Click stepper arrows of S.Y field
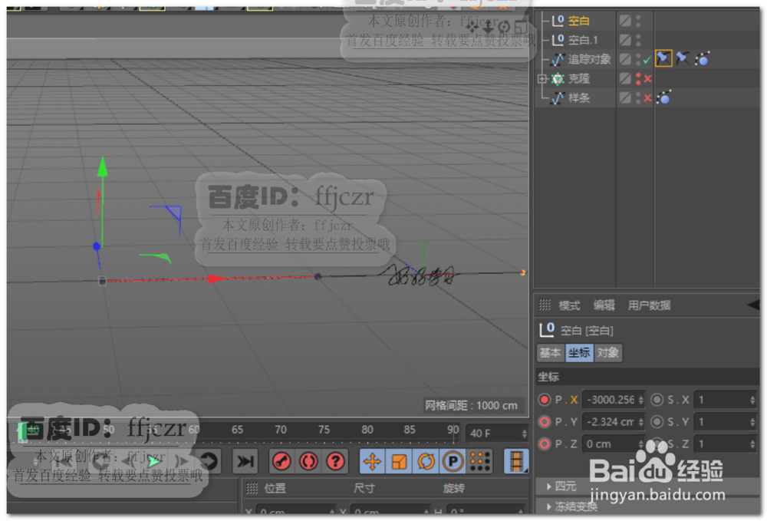Viewport: 767px width, 521px height. (x=752, y=422)
